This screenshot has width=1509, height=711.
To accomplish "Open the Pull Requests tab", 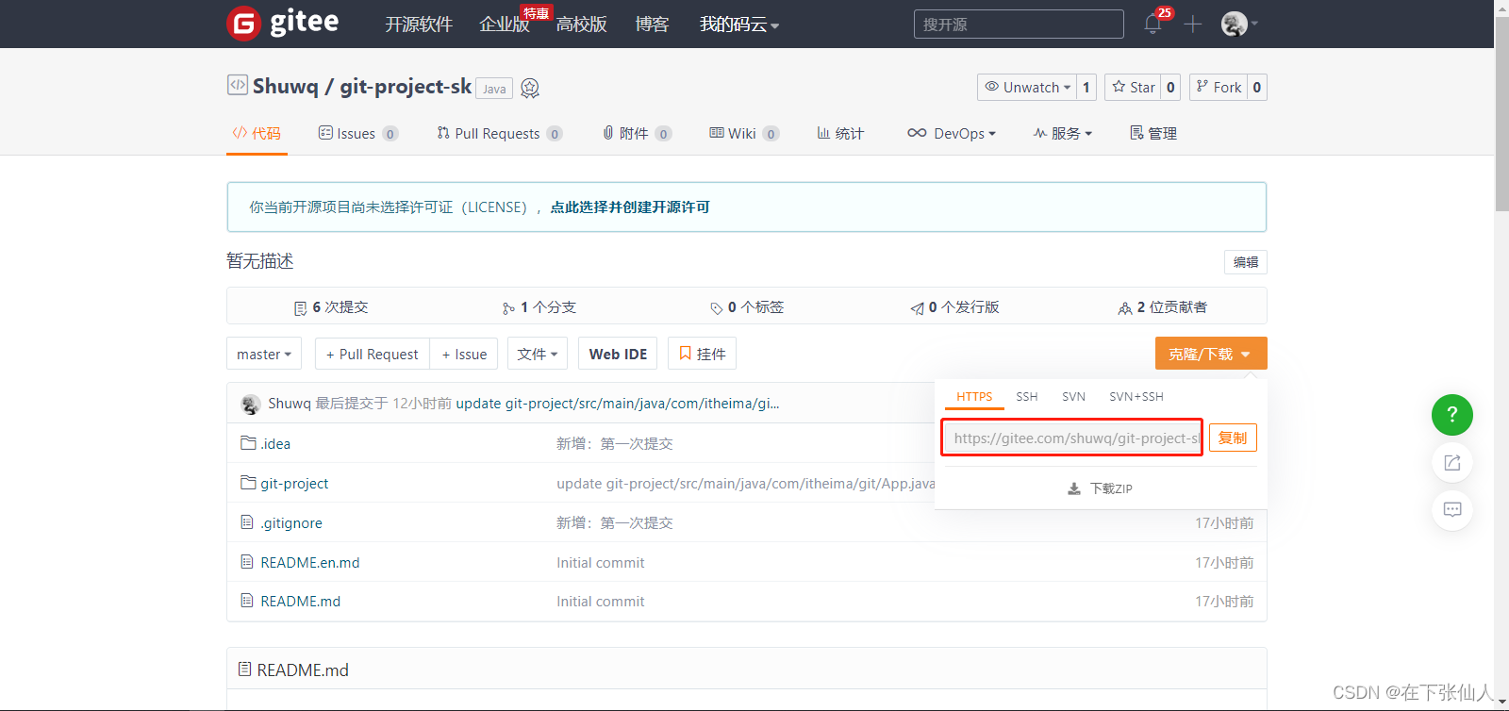I will pyautogui.click(x=500, y=133).
